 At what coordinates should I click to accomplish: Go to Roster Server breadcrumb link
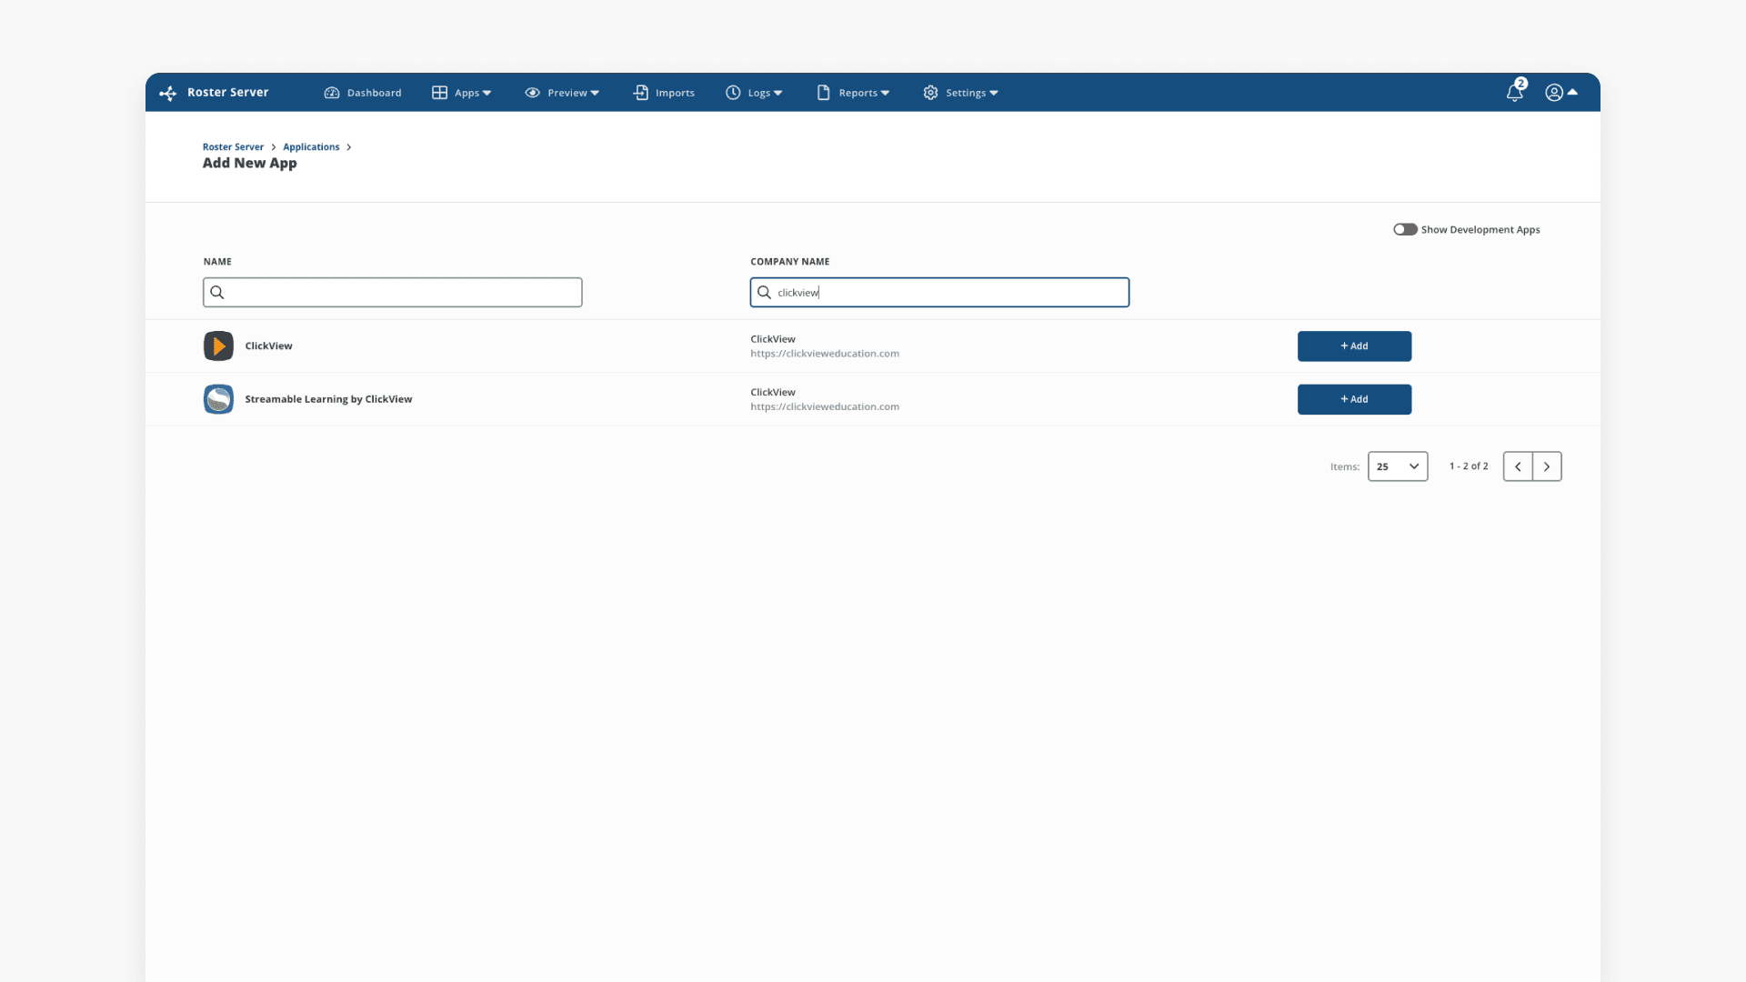click(233, 147)
